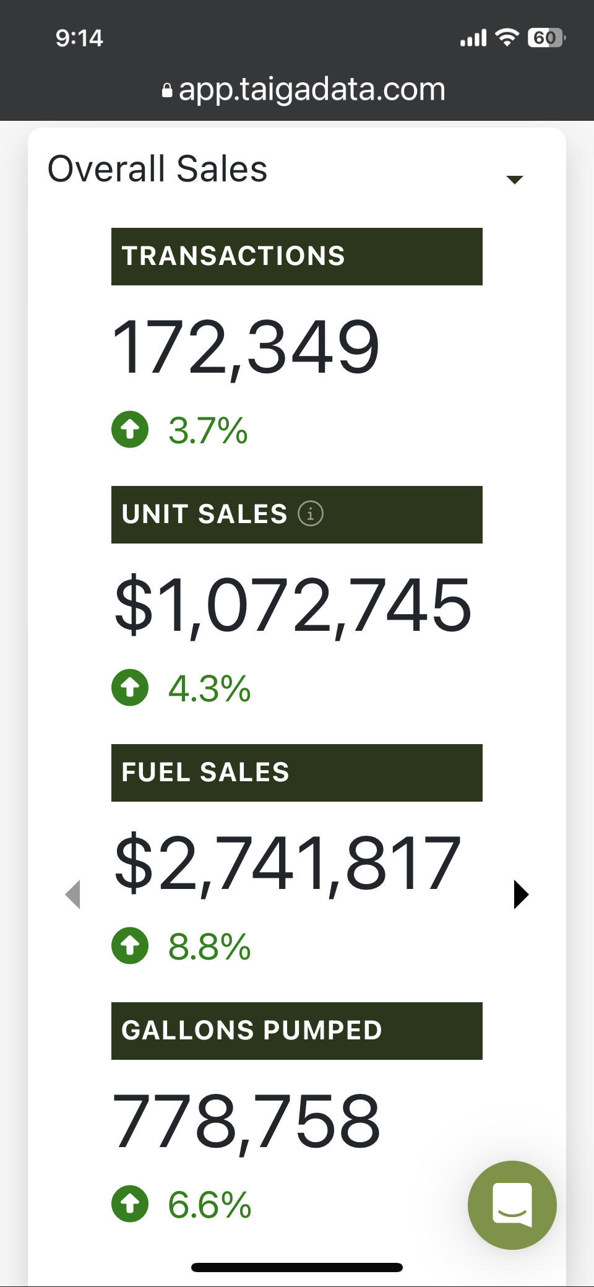Click the 172,349 transactions figure
Viewport: 594px width, 1287px height.
[246, 347]
